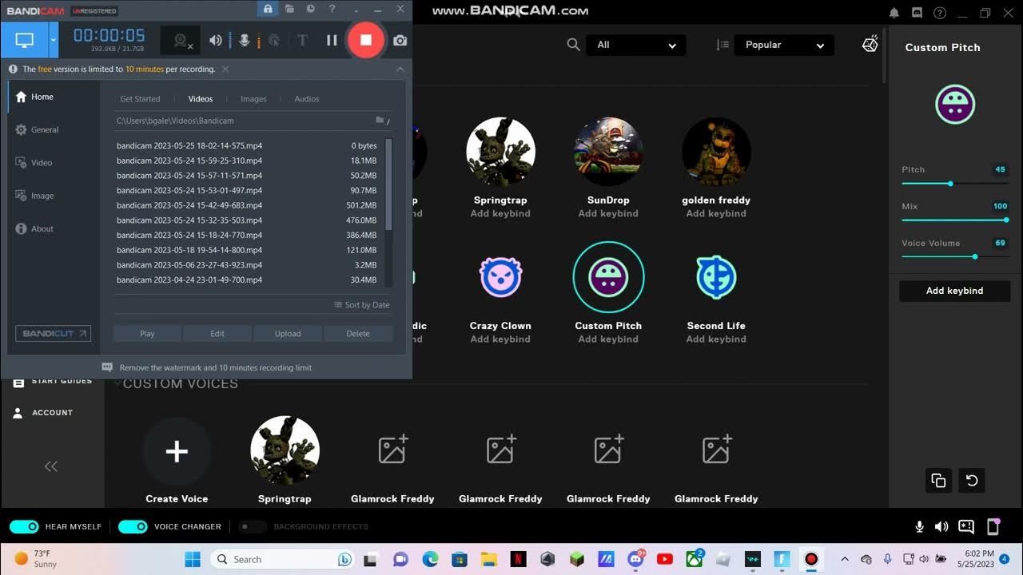Pause the Bandicam recording

coord(332,40)
